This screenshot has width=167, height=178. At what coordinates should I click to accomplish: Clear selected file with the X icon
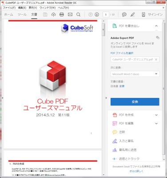(x=156, y=60)
